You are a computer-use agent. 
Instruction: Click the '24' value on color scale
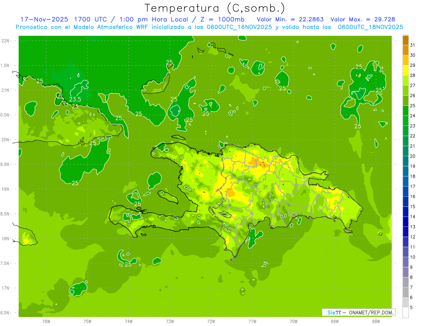tap(413, 116)
